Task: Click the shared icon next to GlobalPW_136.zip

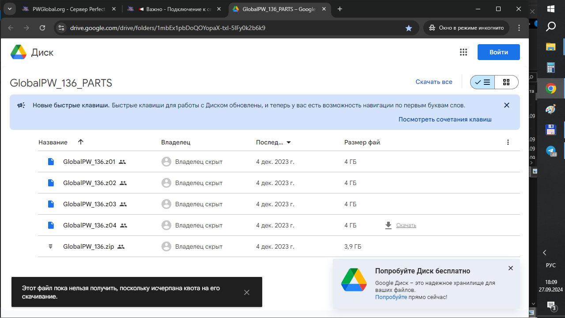Action: pos(121,247)
